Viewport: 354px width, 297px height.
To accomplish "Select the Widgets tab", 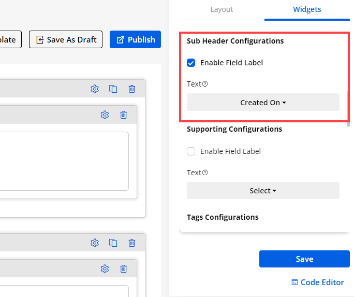I will (307, 9).
